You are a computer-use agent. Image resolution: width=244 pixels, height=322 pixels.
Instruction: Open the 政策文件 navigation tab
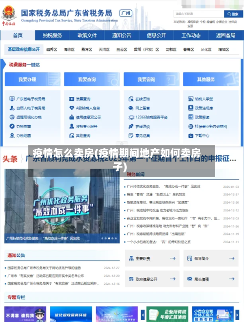(x=87, y=35)
